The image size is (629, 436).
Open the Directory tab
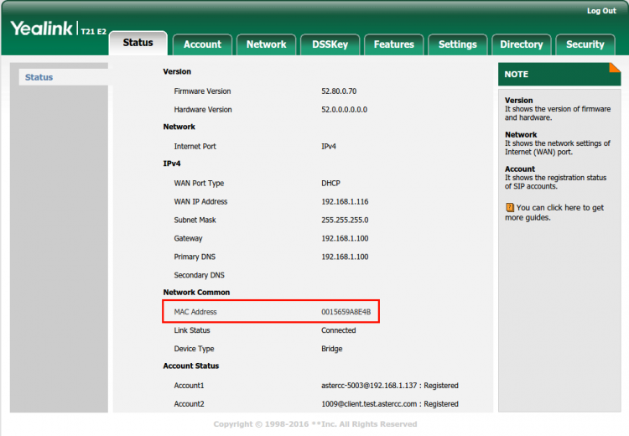point(521,44)
